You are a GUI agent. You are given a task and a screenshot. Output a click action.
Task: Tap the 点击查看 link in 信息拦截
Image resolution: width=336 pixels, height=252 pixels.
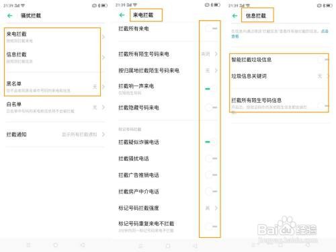[x=325, y=31]
